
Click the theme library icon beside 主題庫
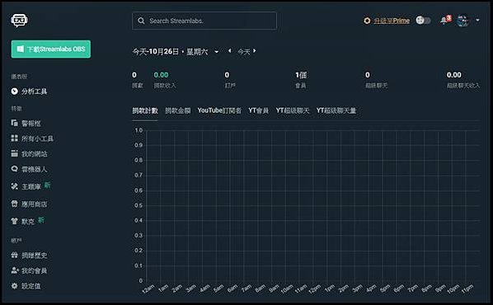tap(15, 186)
